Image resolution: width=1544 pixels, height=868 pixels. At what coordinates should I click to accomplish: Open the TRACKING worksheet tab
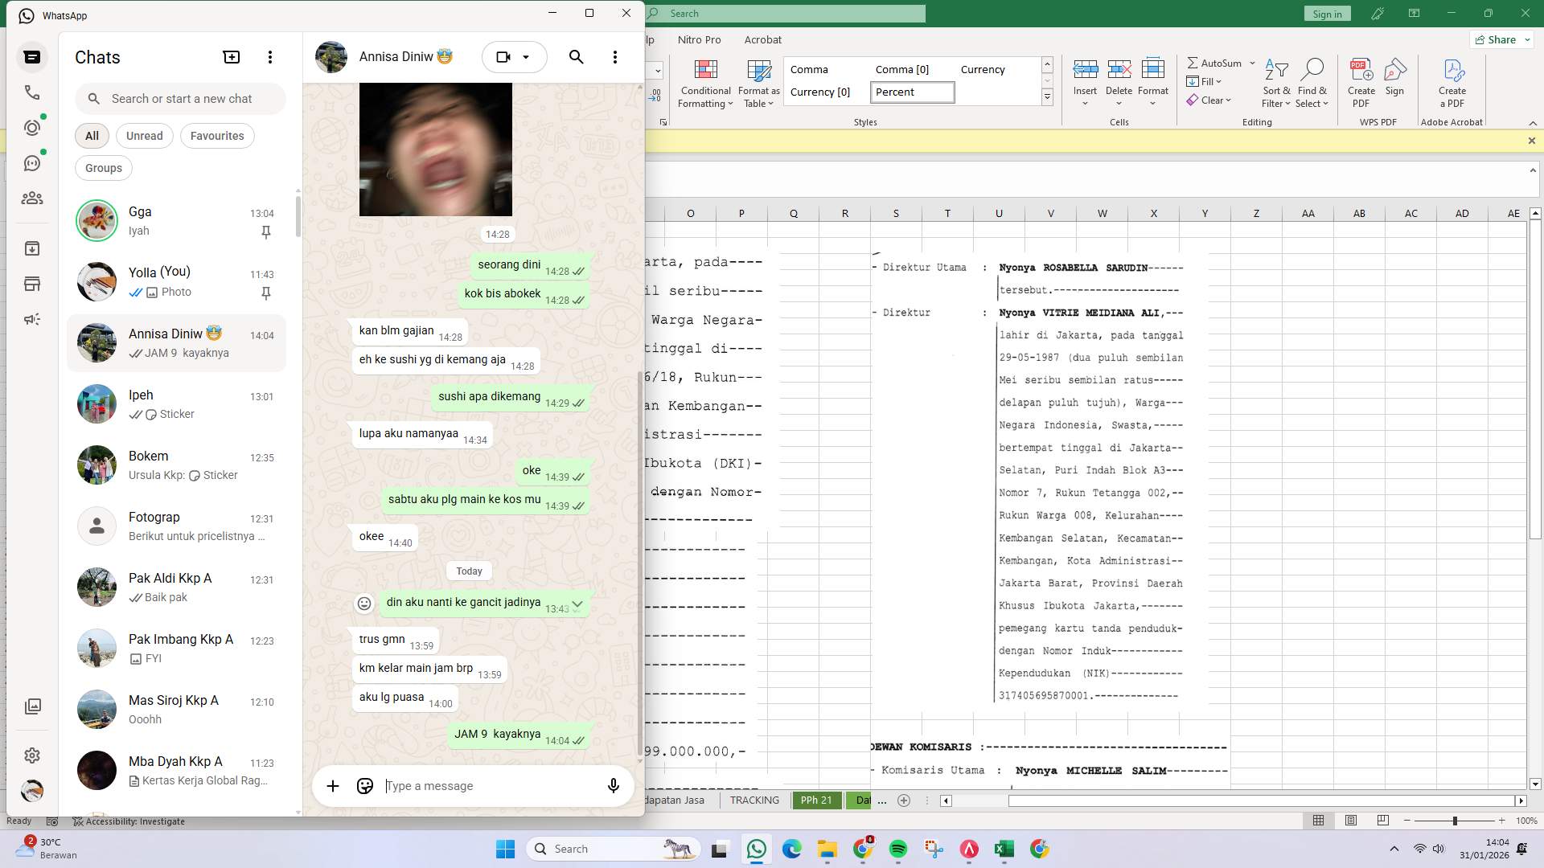point(754,800)
